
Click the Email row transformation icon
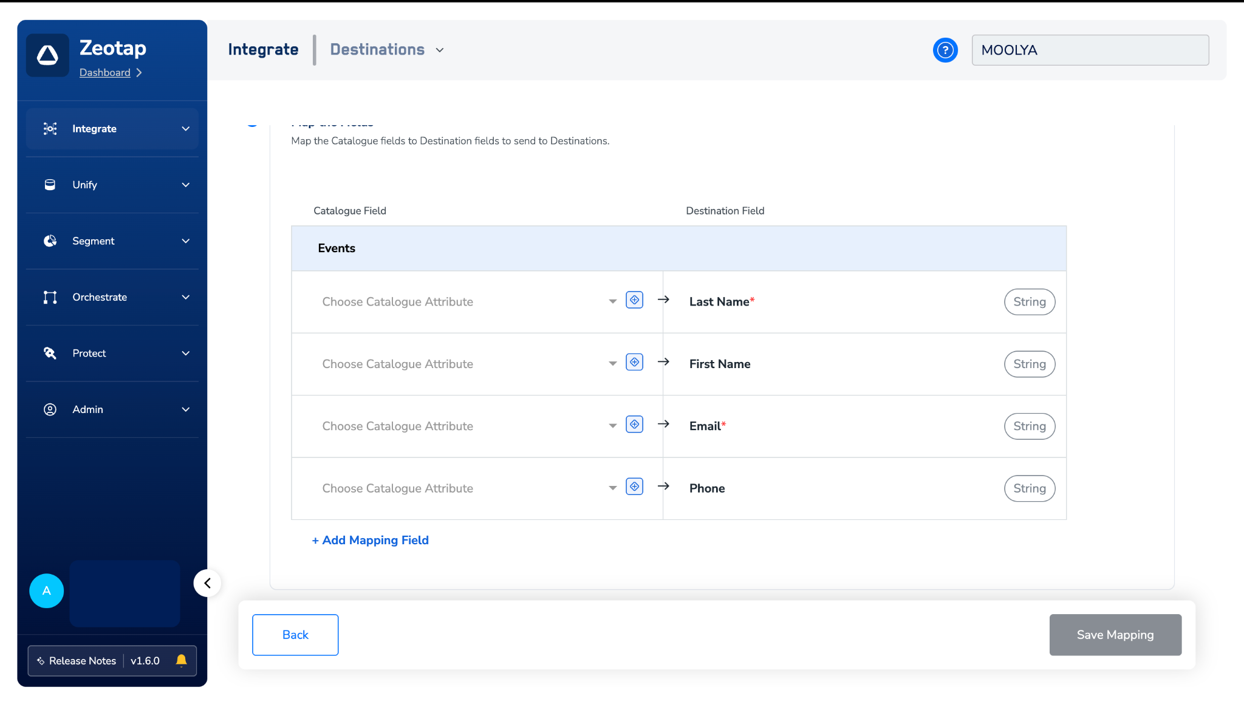pyautogui.click(x=634, y=425)
